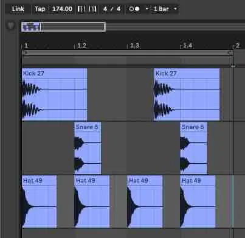Click ruler marker 1.4
The width and height of the screenshot is (245, 238).
pyautogui.click(x=187, y=46)
